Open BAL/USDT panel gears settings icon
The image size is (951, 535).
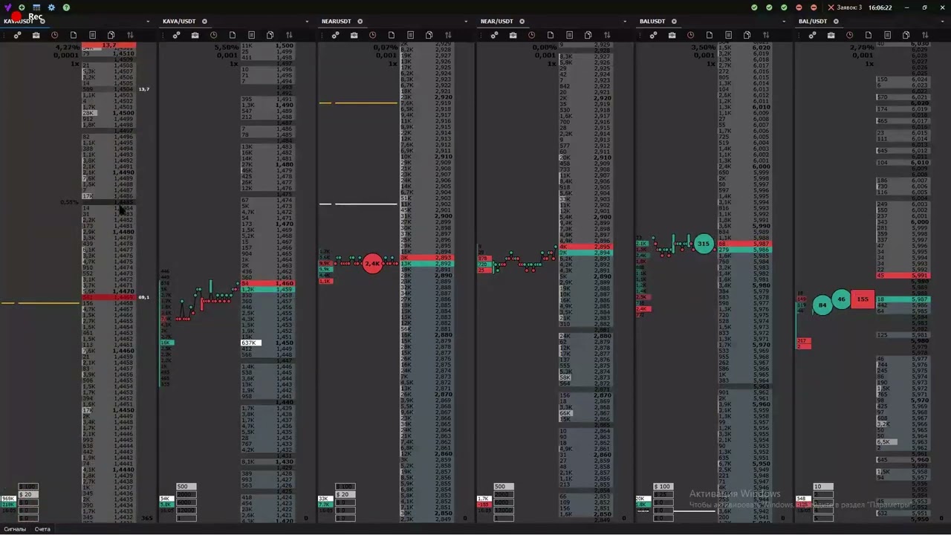click(812, 35)
